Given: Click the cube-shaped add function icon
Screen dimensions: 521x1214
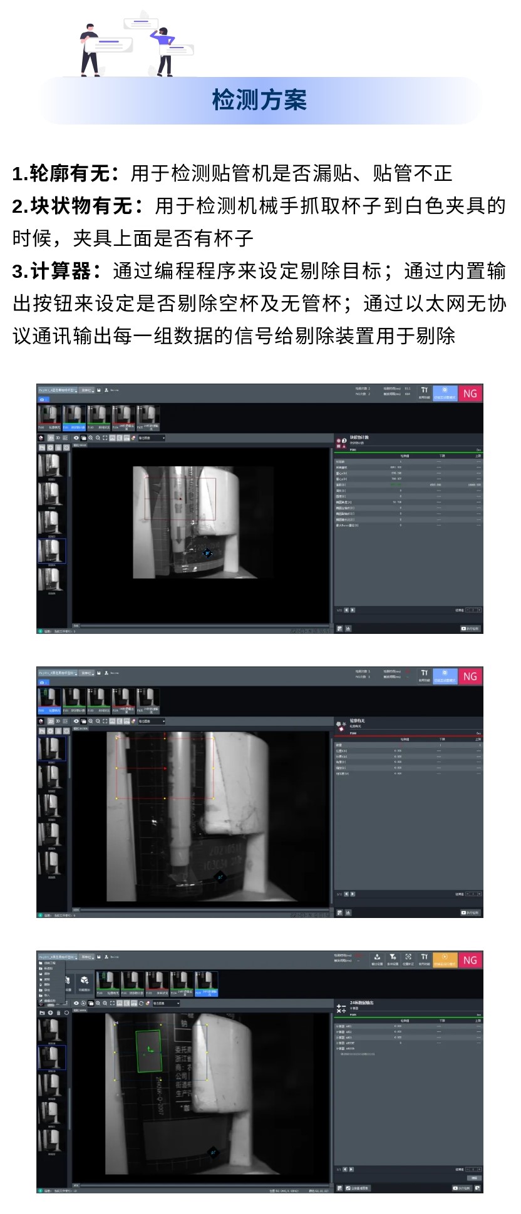Looking at the screenshot, I should click(84, 980).
